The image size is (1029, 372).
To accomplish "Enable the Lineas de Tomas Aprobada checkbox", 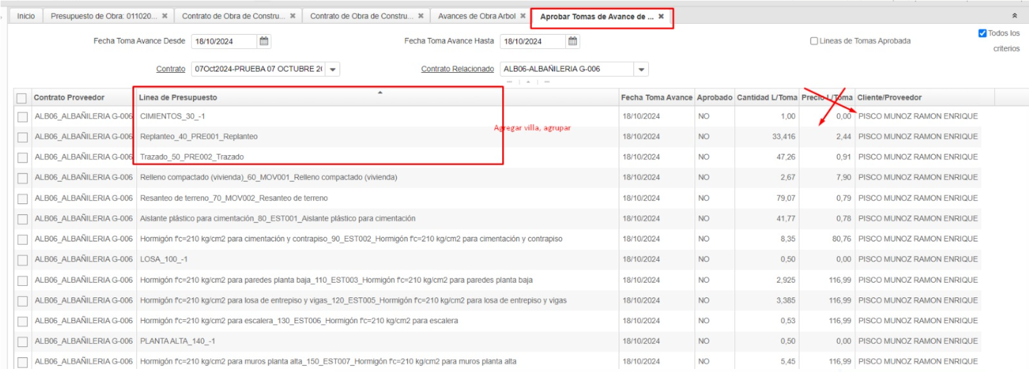I will 814,41.
